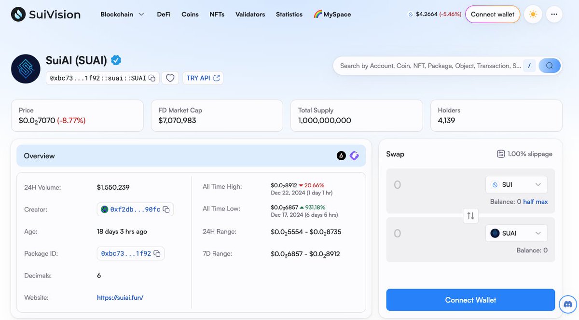Image resolution: width=579 pixels, height=320 pixels.
Task: Toggle light/dark theme with sun icon
Action: [533, 14]
